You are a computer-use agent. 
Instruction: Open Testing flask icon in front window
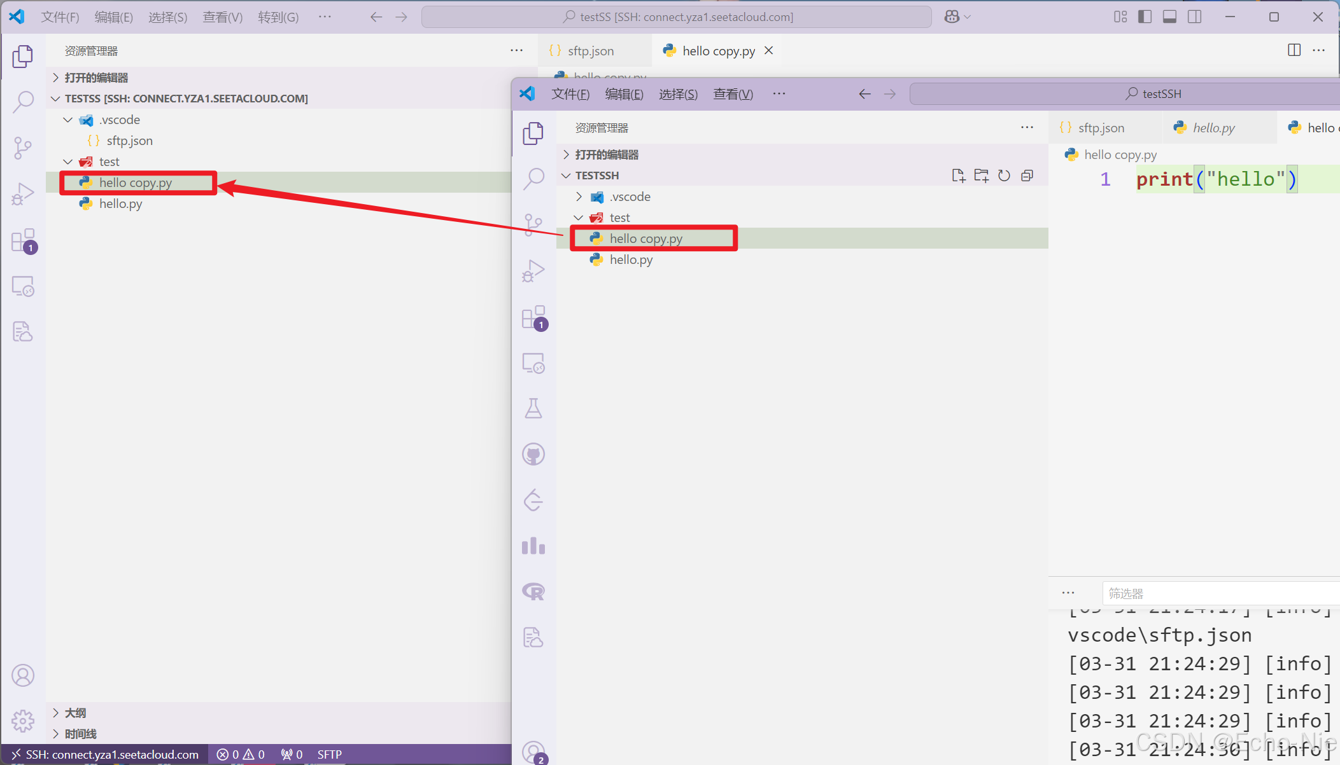(533, 408)
